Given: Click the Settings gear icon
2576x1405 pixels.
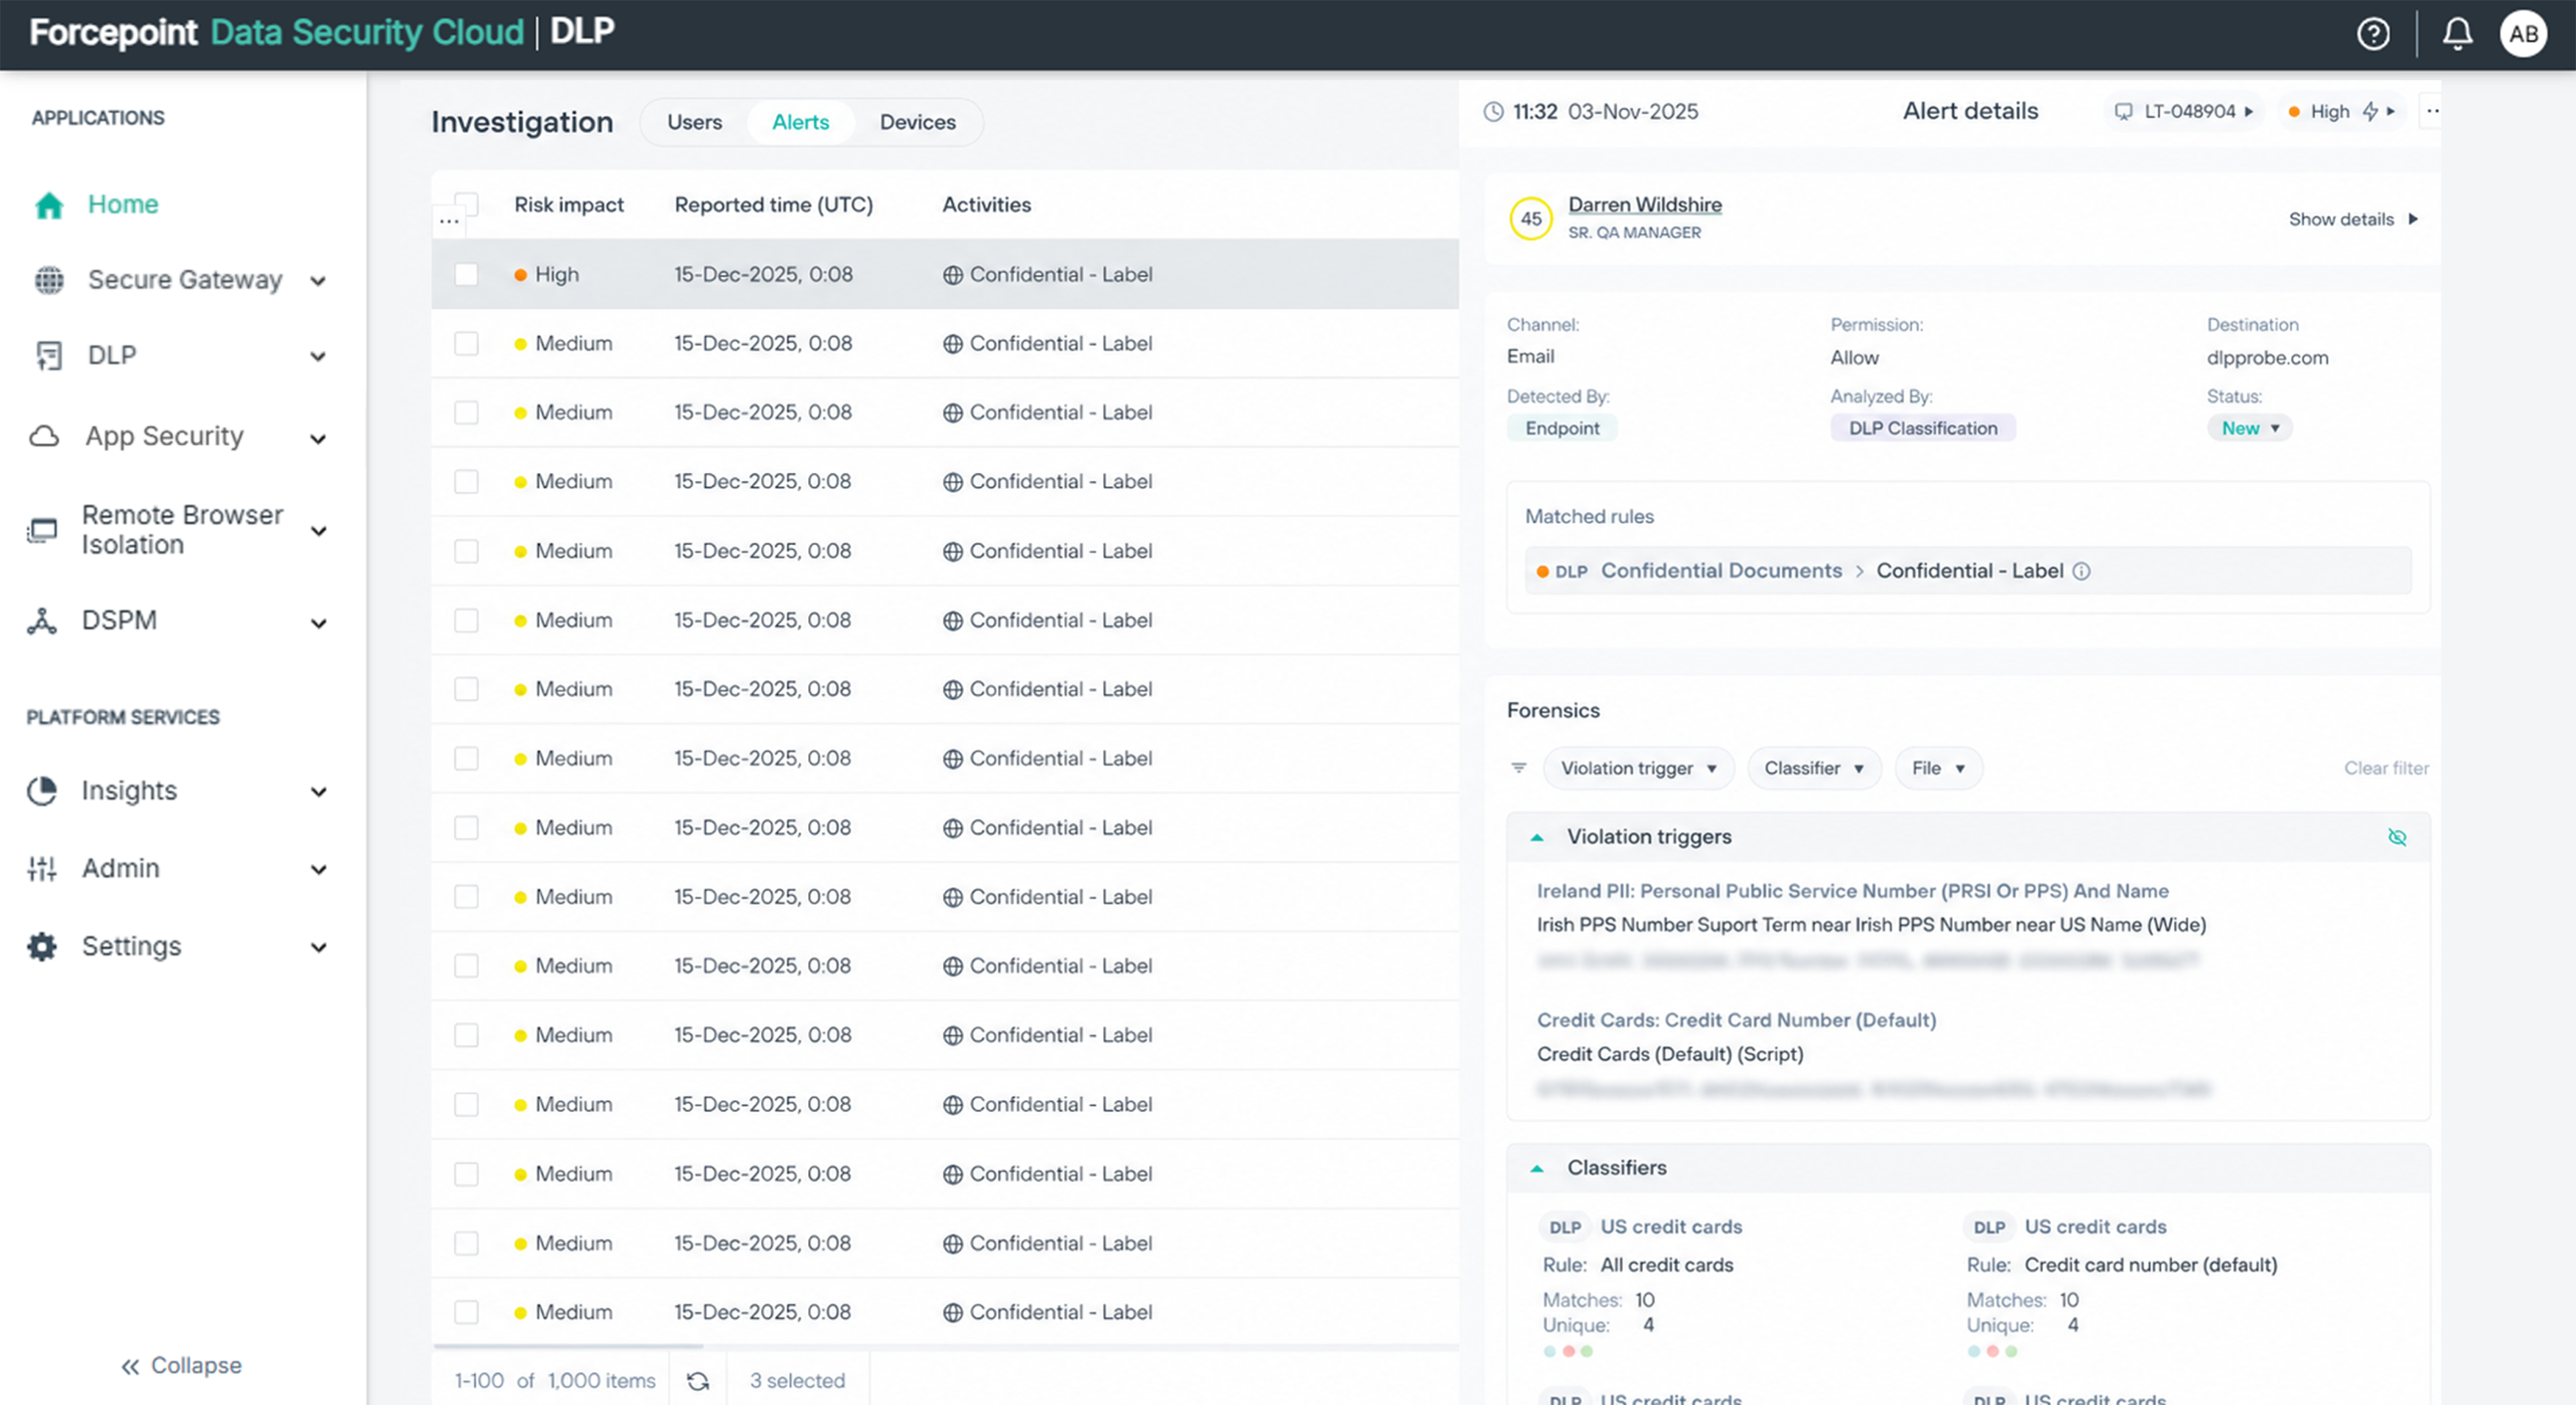Looking at the screenshot, I should [x=42, y=946].
